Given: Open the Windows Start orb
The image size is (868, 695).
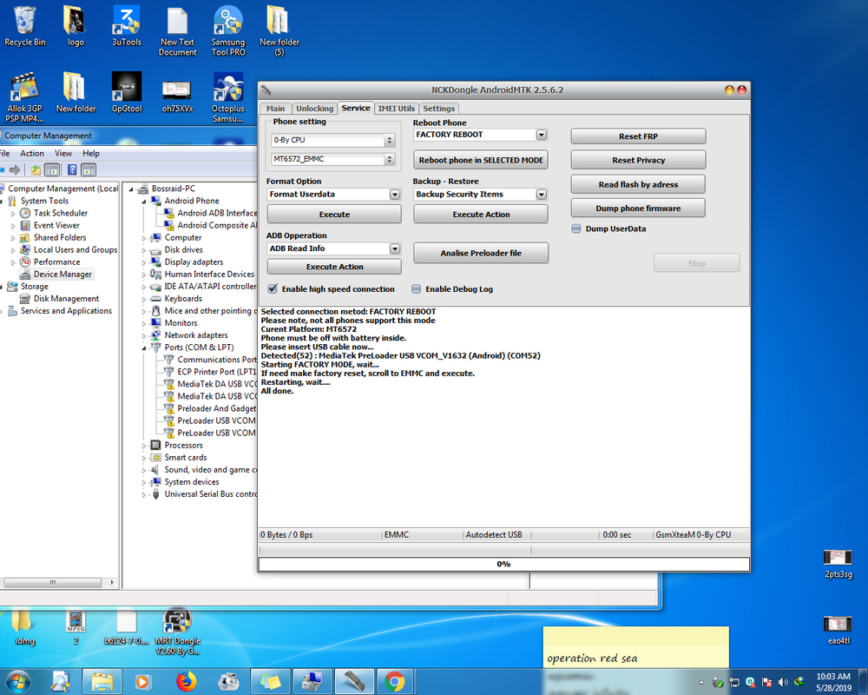Looking at the screenshot, I should 17,682.
